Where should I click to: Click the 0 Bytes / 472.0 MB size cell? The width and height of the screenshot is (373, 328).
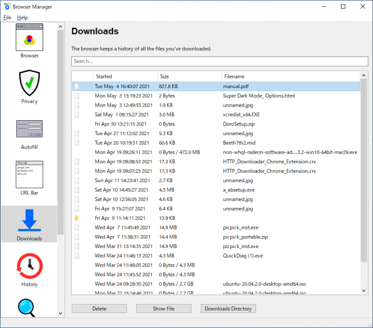(x=179, y=152)
